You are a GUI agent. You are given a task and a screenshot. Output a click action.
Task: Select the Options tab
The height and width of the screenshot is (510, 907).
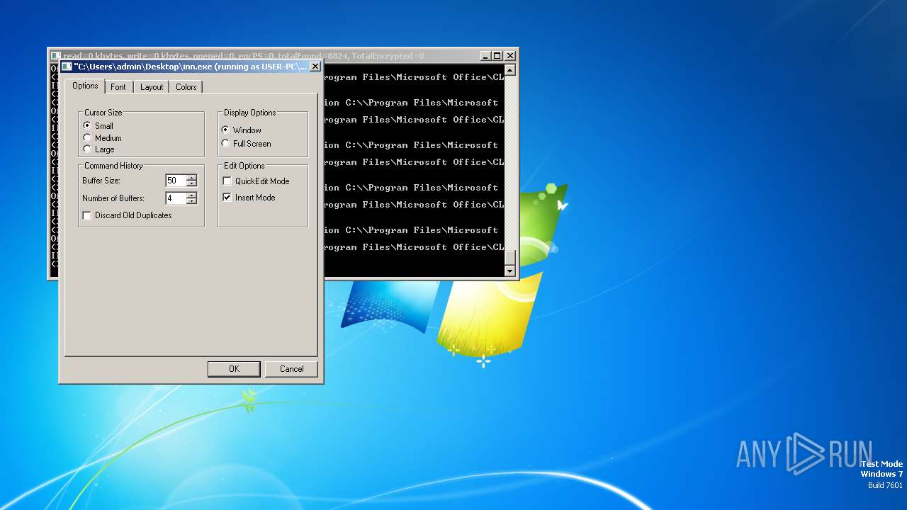pyautogui.click(x=85, y=86)
